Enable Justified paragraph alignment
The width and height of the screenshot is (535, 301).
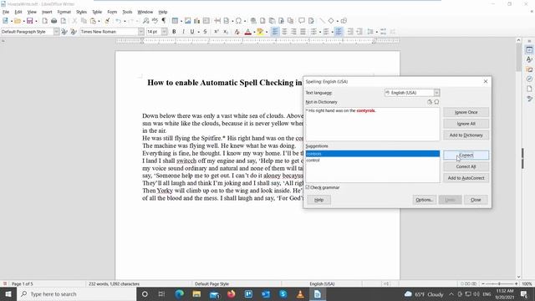pos(303,32)
